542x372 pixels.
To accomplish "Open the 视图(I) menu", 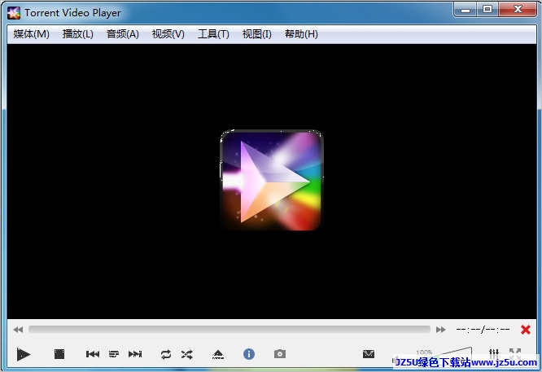I will 256,34.
